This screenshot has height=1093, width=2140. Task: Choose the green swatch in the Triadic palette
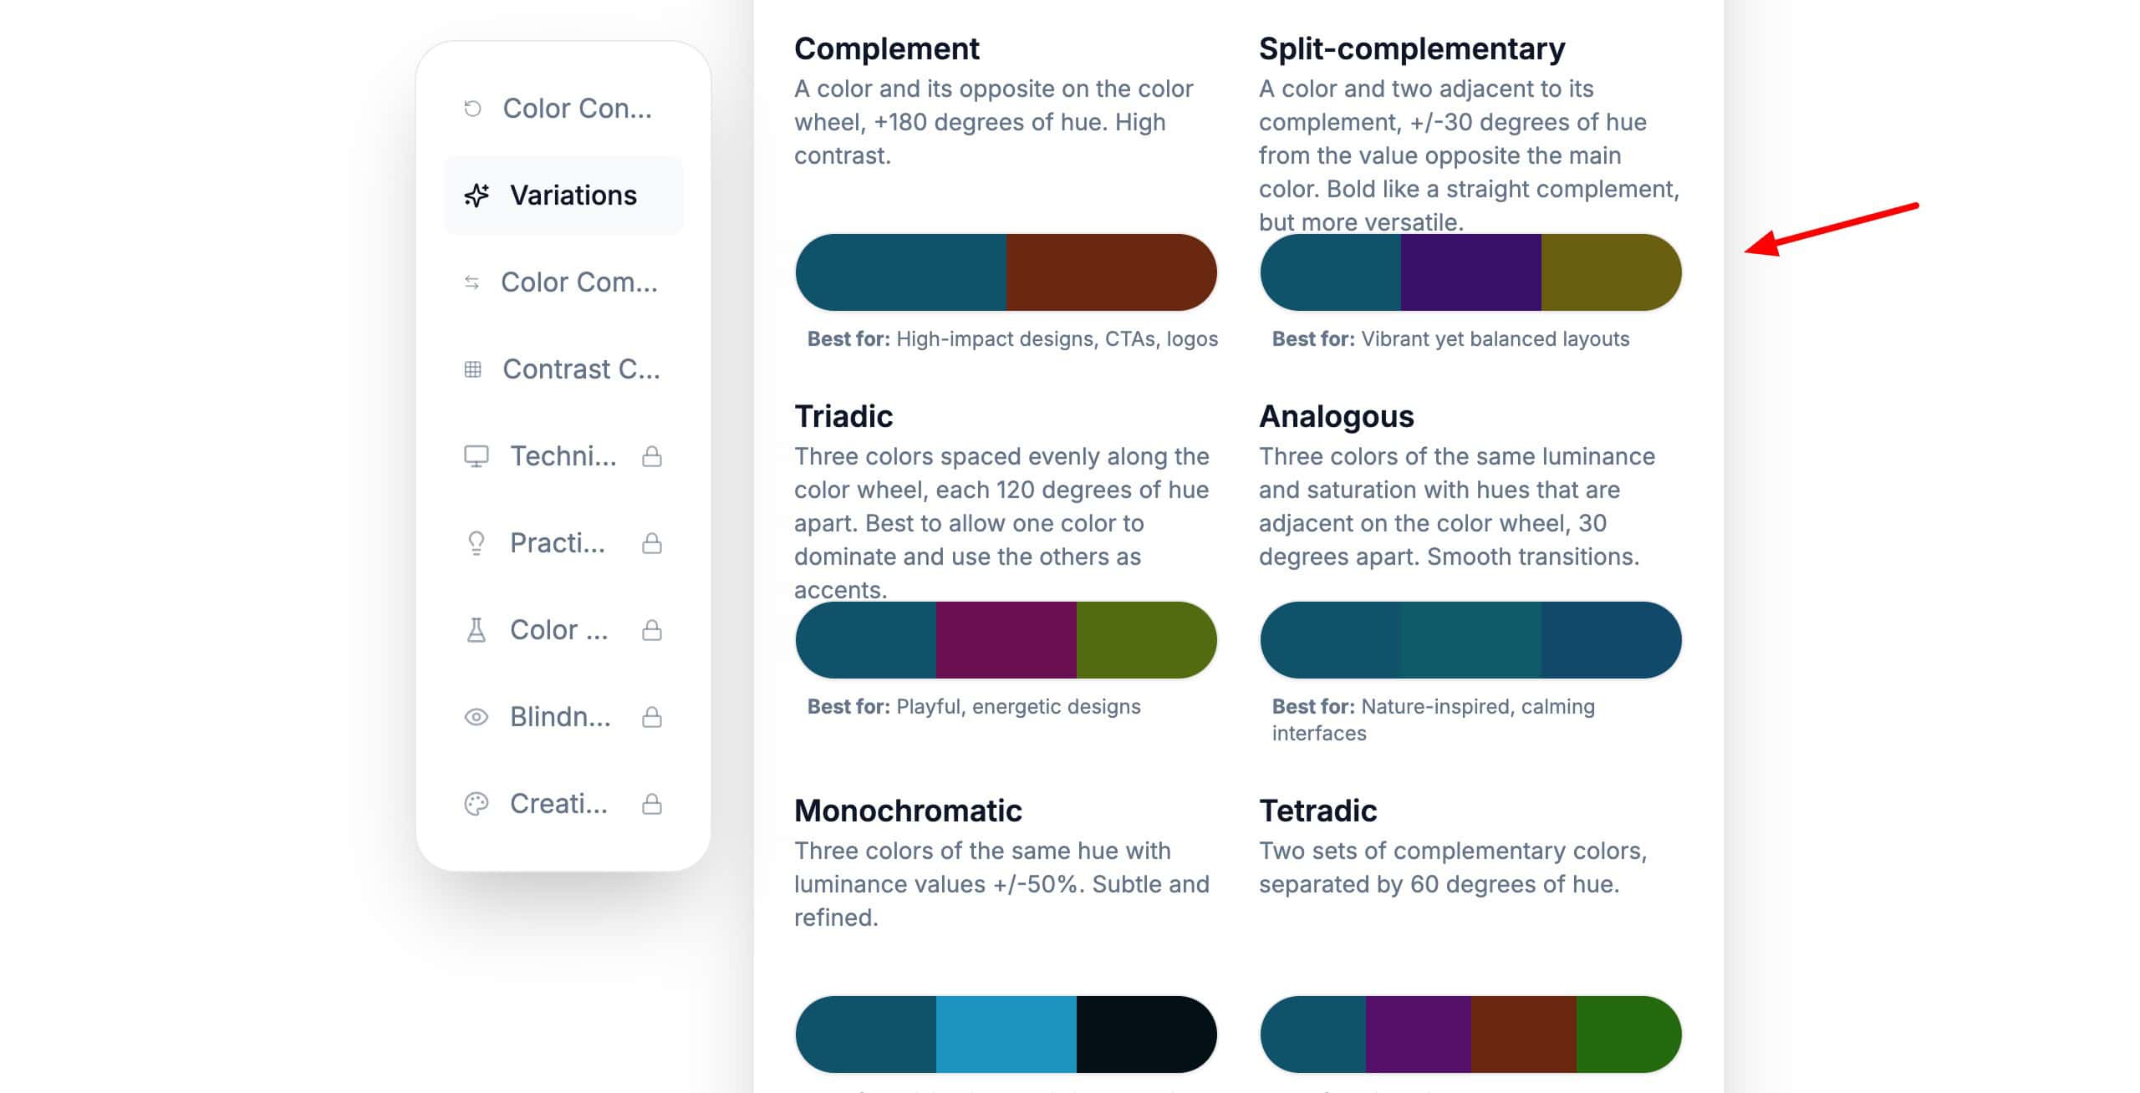pyautogui.click(x=1146, y=640)
